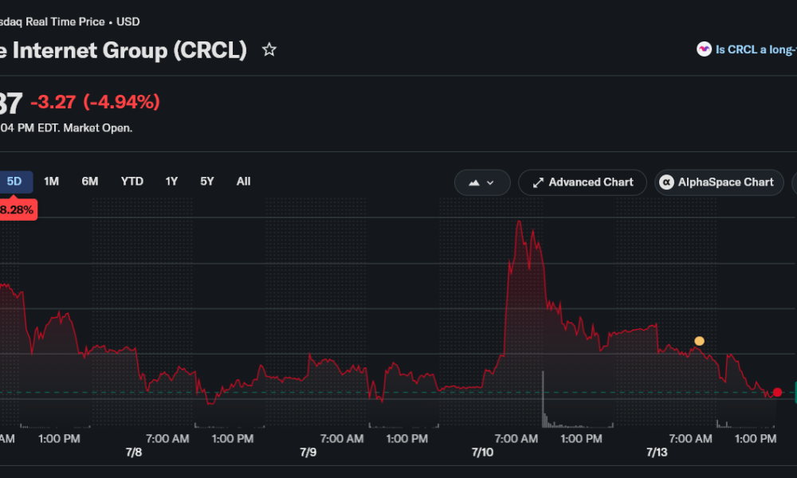The height and width of the screenshot is (478, 797).
Task: Select the 5Y range tab
Action: 207,182
